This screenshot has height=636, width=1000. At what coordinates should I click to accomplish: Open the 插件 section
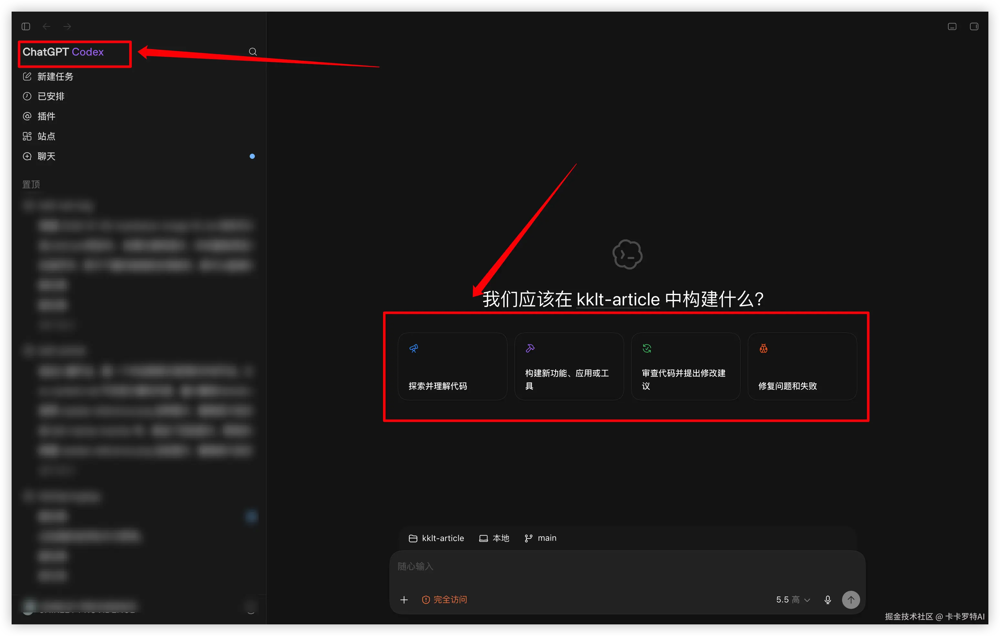pyautogui.click(x=138, y=116)
